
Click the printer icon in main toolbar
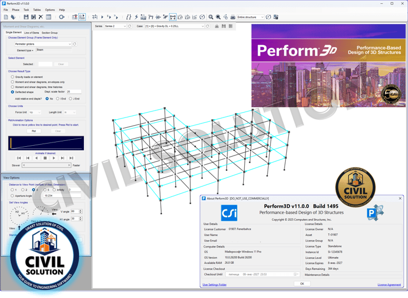coord(233,17)
